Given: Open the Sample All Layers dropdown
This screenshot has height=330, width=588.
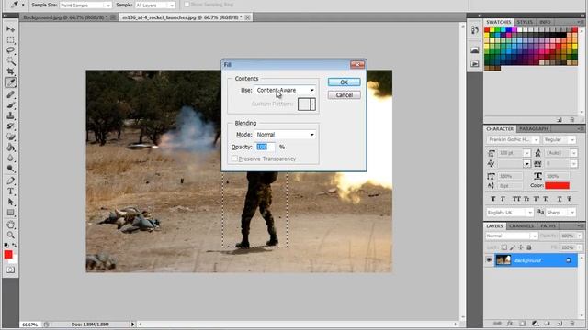Looking at the screenshot, I should [155, 5].
